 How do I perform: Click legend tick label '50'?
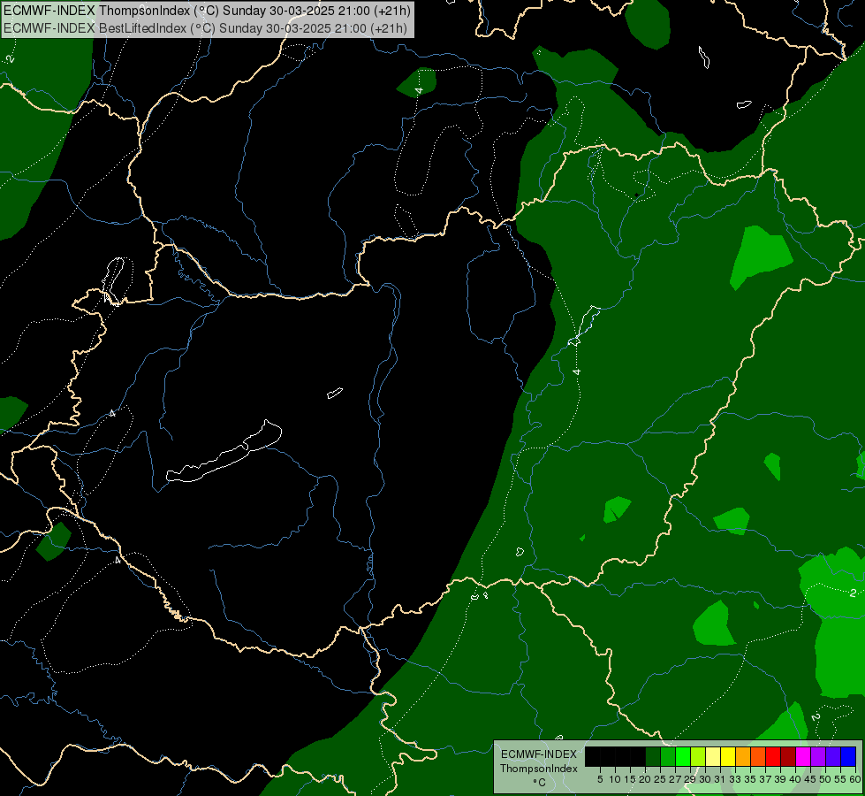tap(825, 779)
